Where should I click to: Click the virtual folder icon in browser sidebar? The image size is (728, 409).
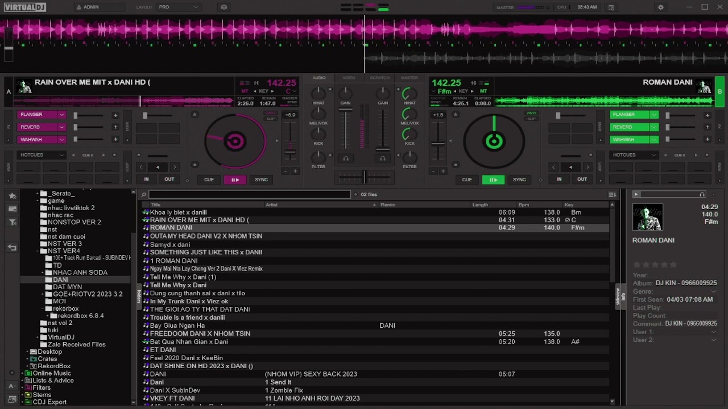point(12,208)
